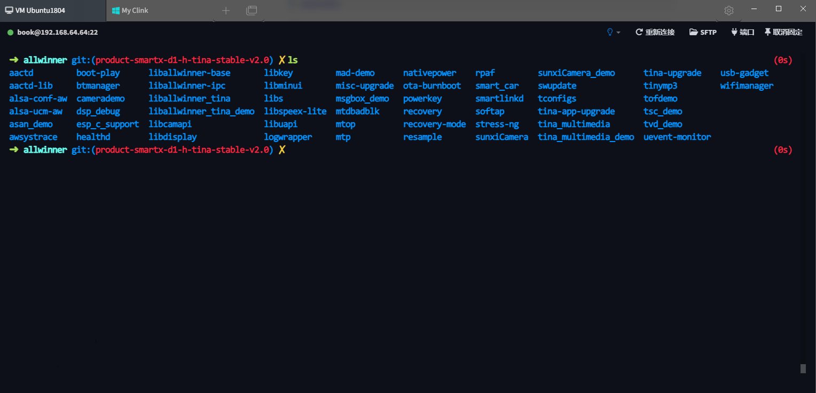Click the monitor icon on VM Ubuntu1804 tab
The height and width of the screenshot is (393, 816).
[x=9, y=11]
